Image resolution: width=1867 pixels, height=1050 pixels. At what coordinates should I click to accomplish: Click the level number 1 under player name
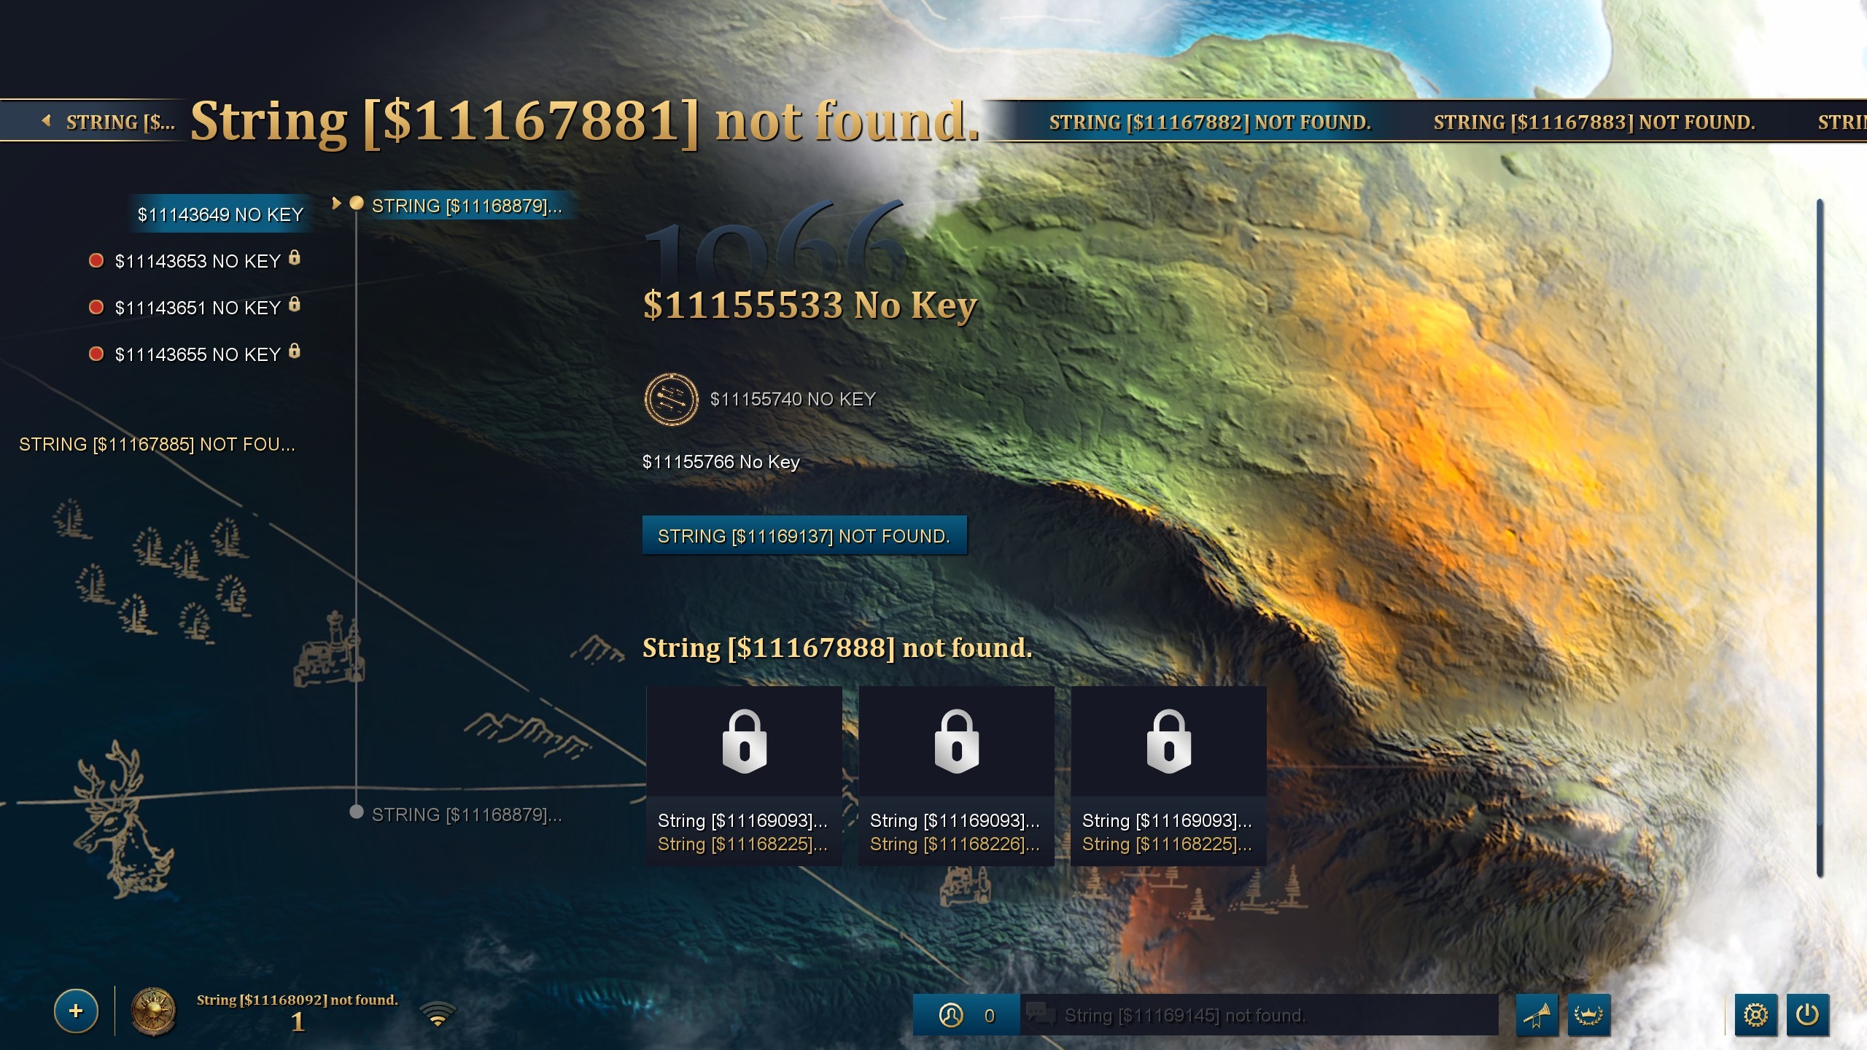tap(298, 1022)
